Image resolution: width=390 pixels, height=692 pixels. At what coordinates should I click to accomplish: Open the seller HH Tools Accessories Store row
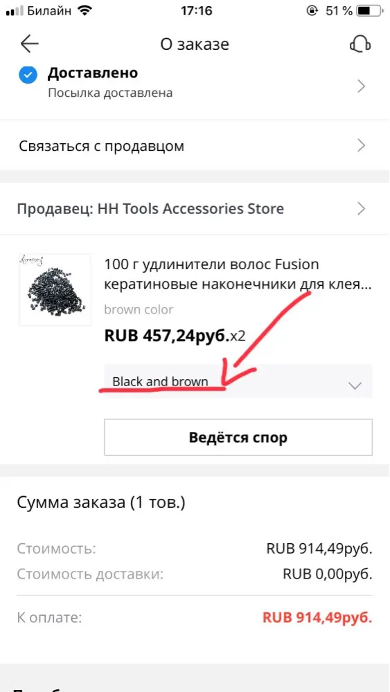click(195, 209)
